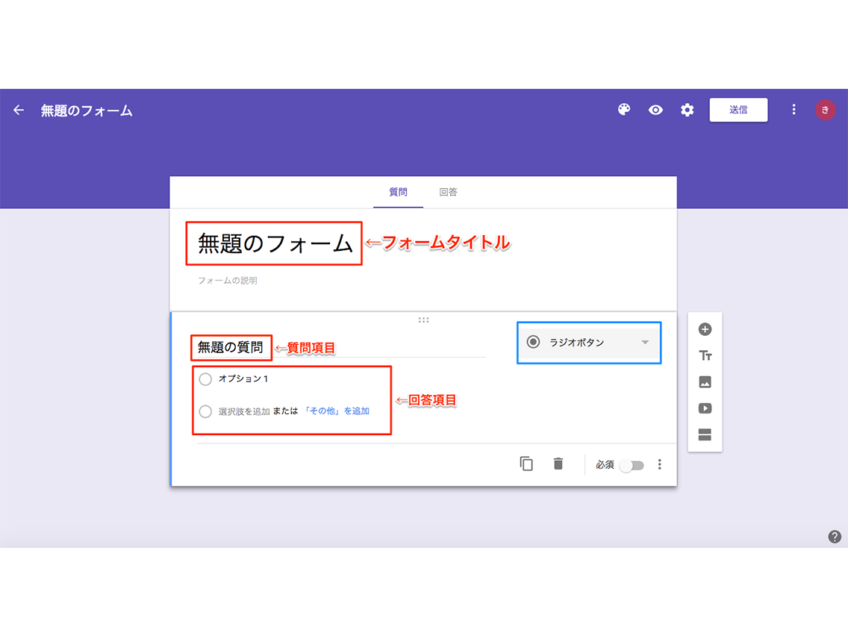Open the color palette theme options
Image resolution: width=848 pixels, height=636 pixels.
pos(624,110)
